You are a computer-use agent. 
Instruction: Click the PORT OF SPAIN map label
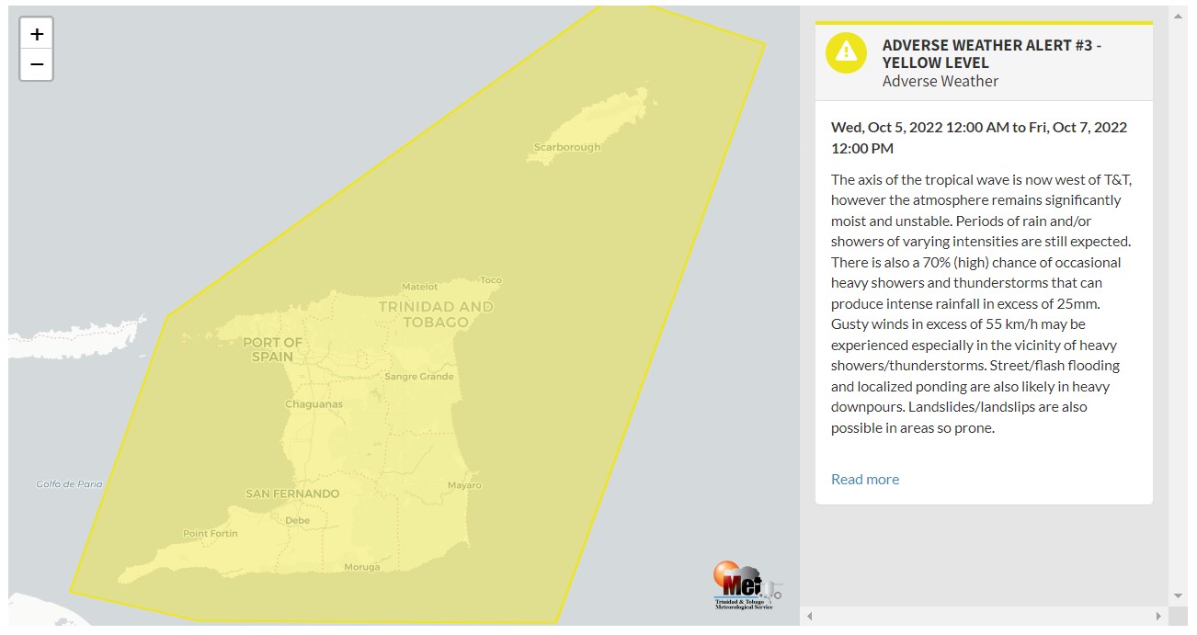pyautogui.click(x=272, y=349)
